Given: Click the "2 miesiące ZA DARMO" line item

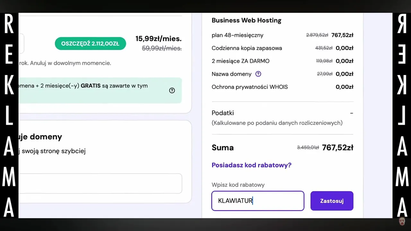Looking at the screenshot, I should 240,61.
